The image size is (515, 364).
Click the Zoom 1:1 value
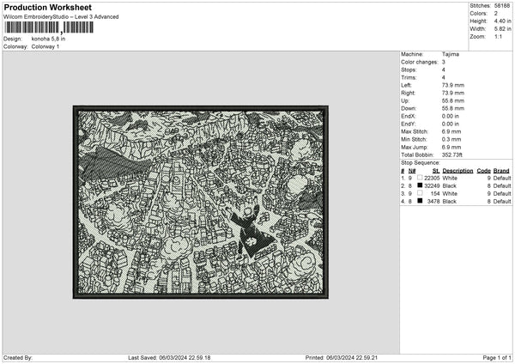[500, 38]
